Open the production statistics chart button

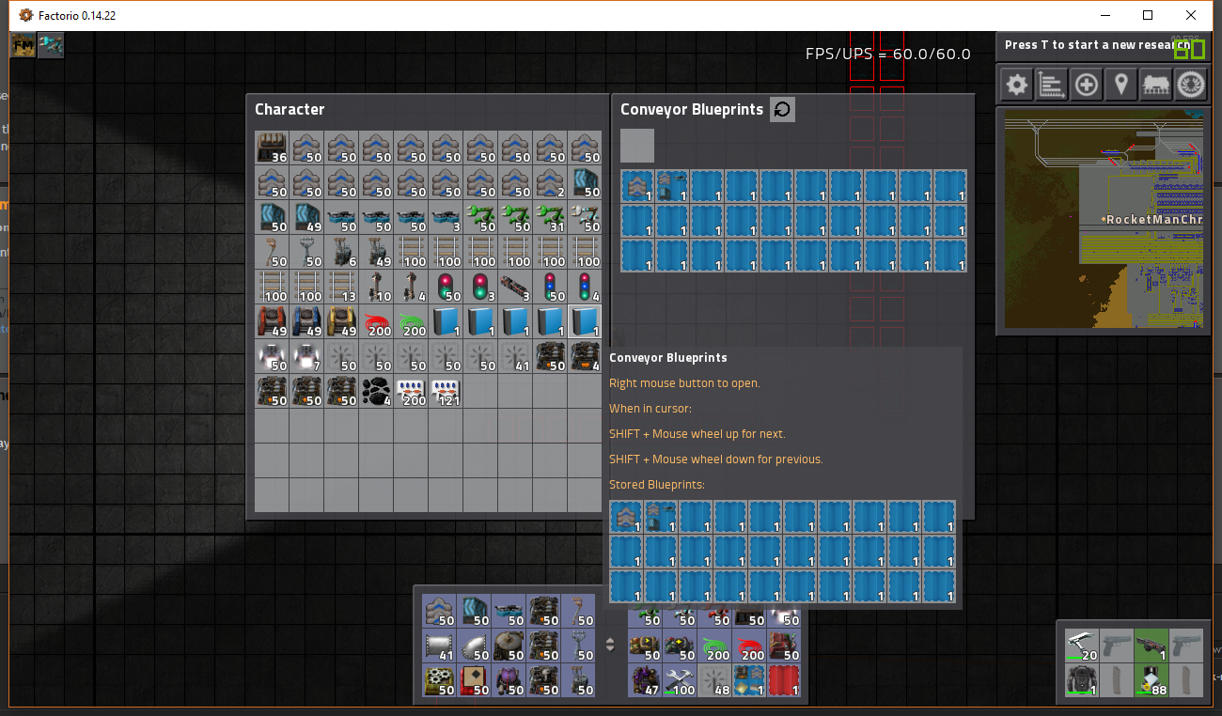pyautogui.click(x=1051, y=86)
